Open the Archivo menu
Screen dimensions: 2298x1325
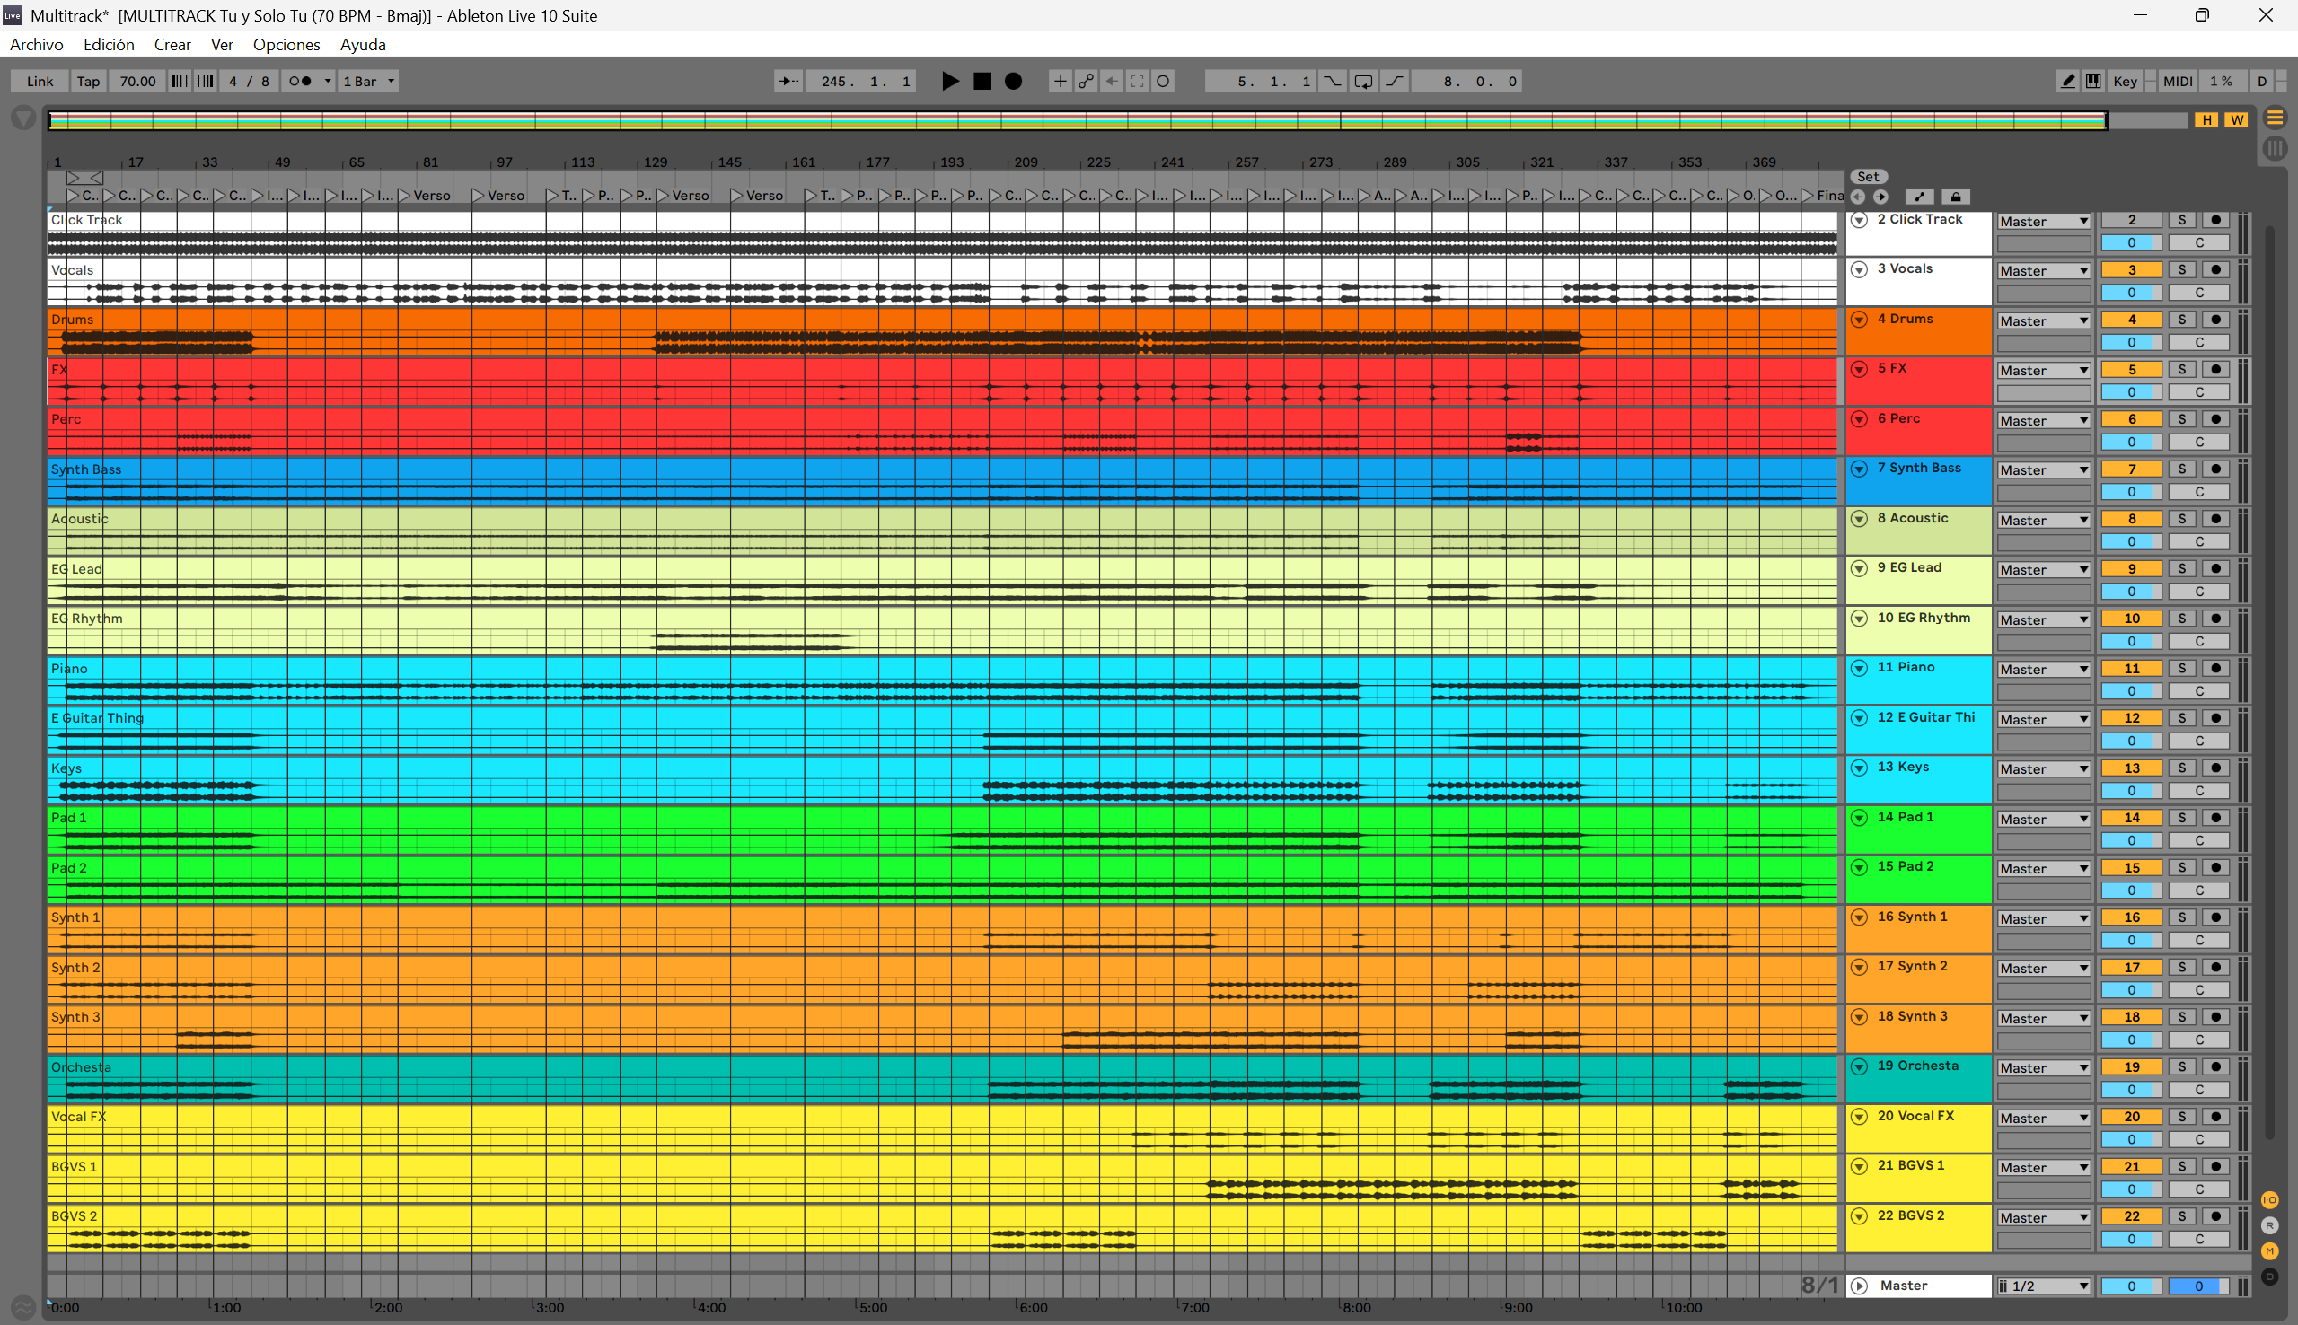click(x=37, y=45)
